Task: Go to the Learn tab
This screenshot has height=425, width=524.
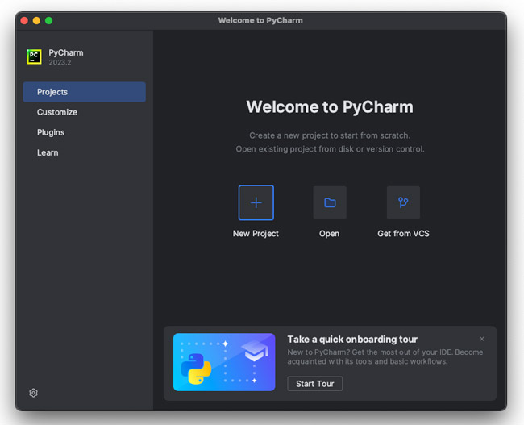Action: point(84,152)
